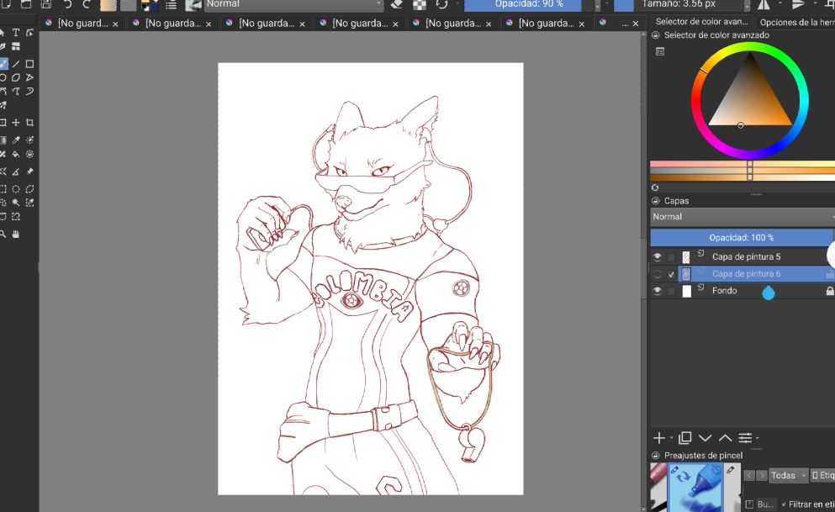Open brush blending mode Normal dropdown
835x512 pixels.
tap(294, 4)
